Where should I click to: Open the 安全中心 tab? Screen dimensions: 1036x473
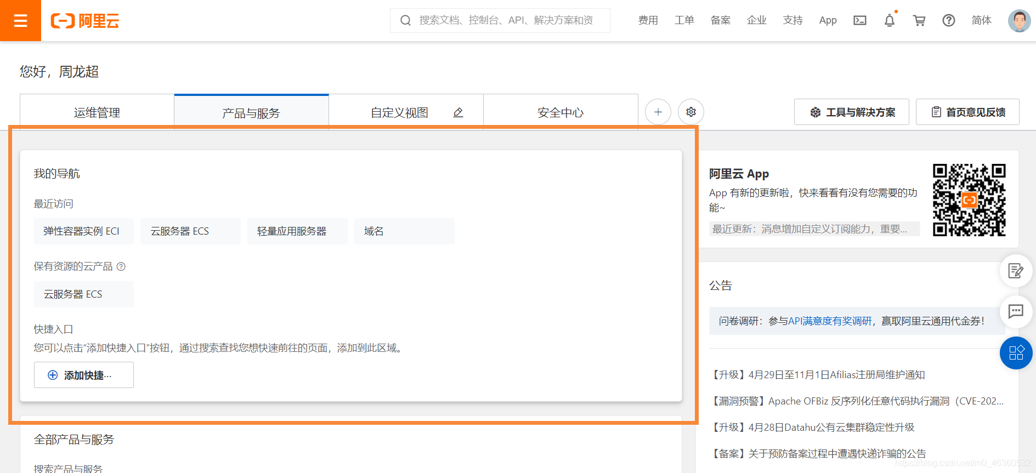click(561, 112)
